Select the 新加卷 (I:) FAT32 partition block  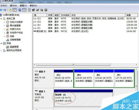[x=83, y=98]
